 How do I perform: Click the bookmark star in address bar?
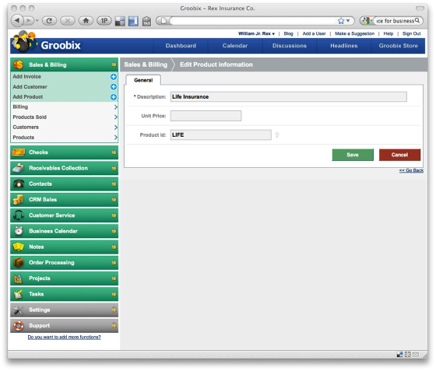click(x=341, y=21)
